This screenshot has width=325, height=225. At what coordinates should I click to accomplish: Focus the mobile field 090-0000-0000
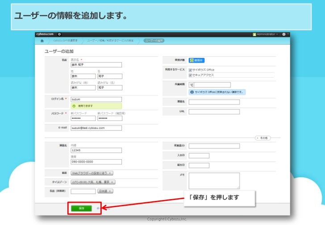96,162
